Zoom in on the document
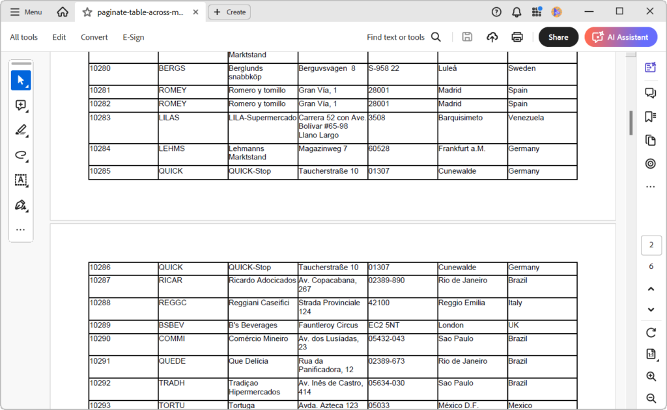Image resolution: width=667 pixels, height=410 pixels. pos(650,376)
